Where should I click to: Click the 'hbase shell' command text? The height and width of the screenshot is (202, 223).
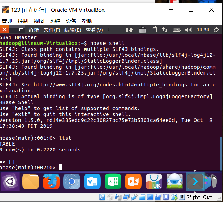[x=107, y=43]
